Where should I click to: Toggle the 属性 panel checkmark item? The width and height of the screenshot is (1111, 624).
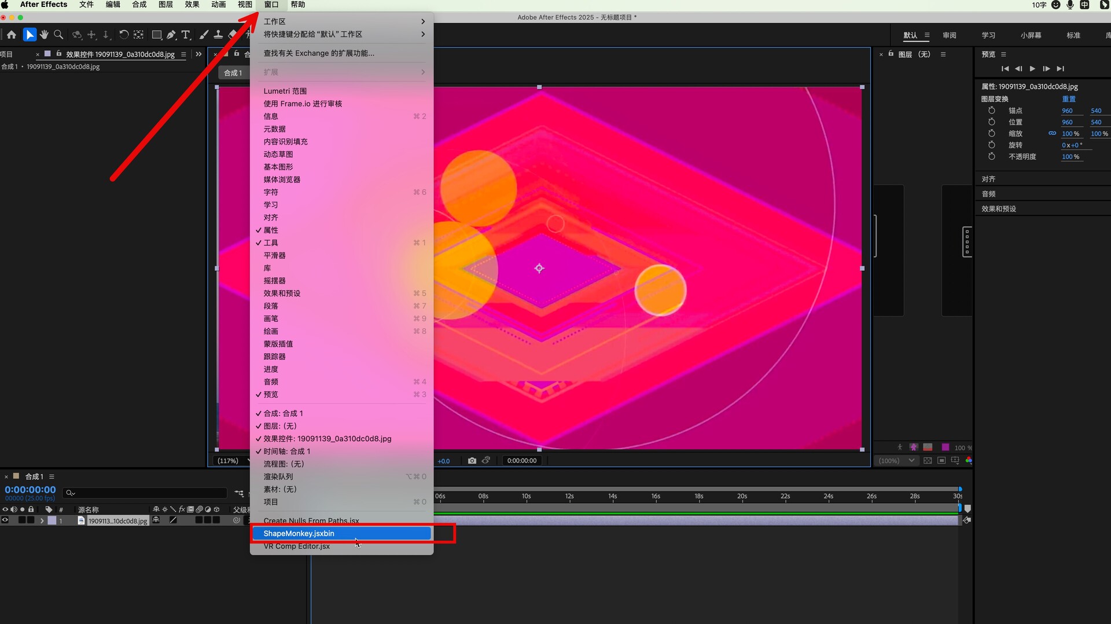point(271,230)
